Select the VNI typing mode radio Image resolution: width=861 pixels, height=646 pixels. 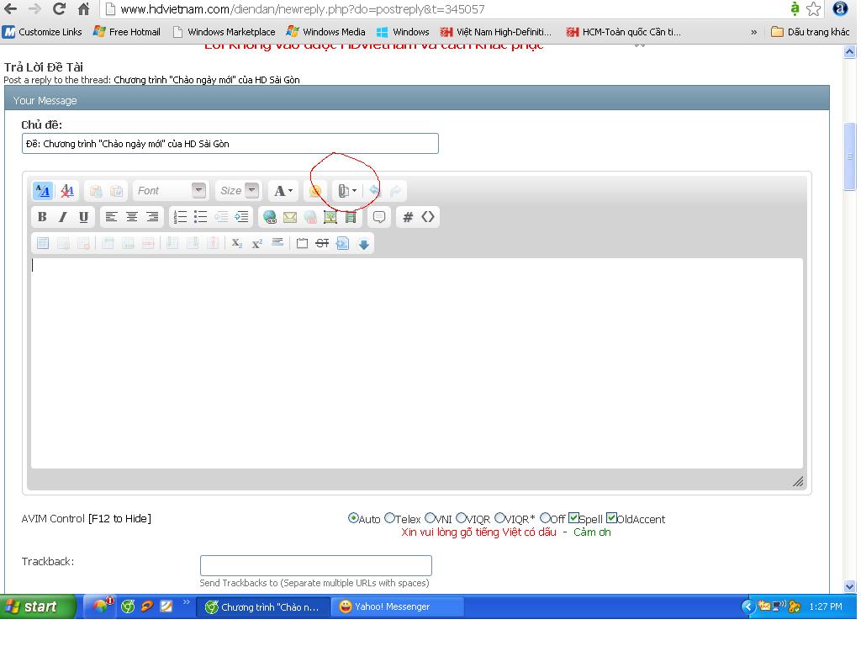click(430, 518)
